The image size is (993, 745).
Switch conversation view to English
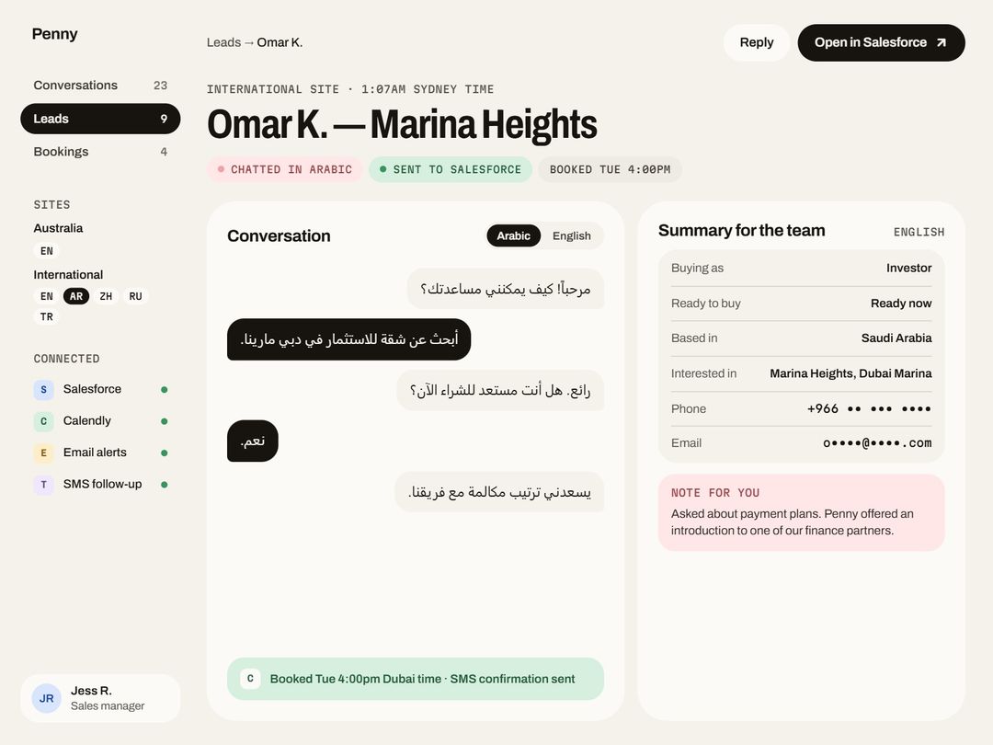tap(571, 235)
